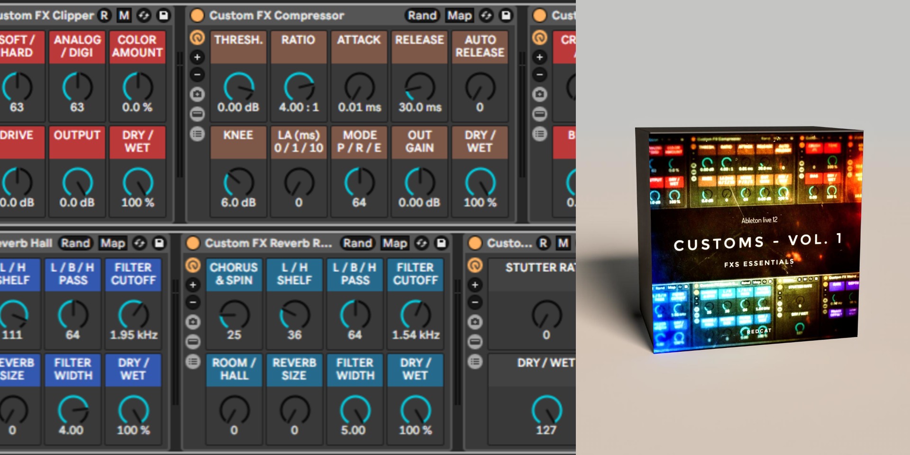
Task: Remove a macro with Compressor rack minus icon
Action: tap(197, 75)
